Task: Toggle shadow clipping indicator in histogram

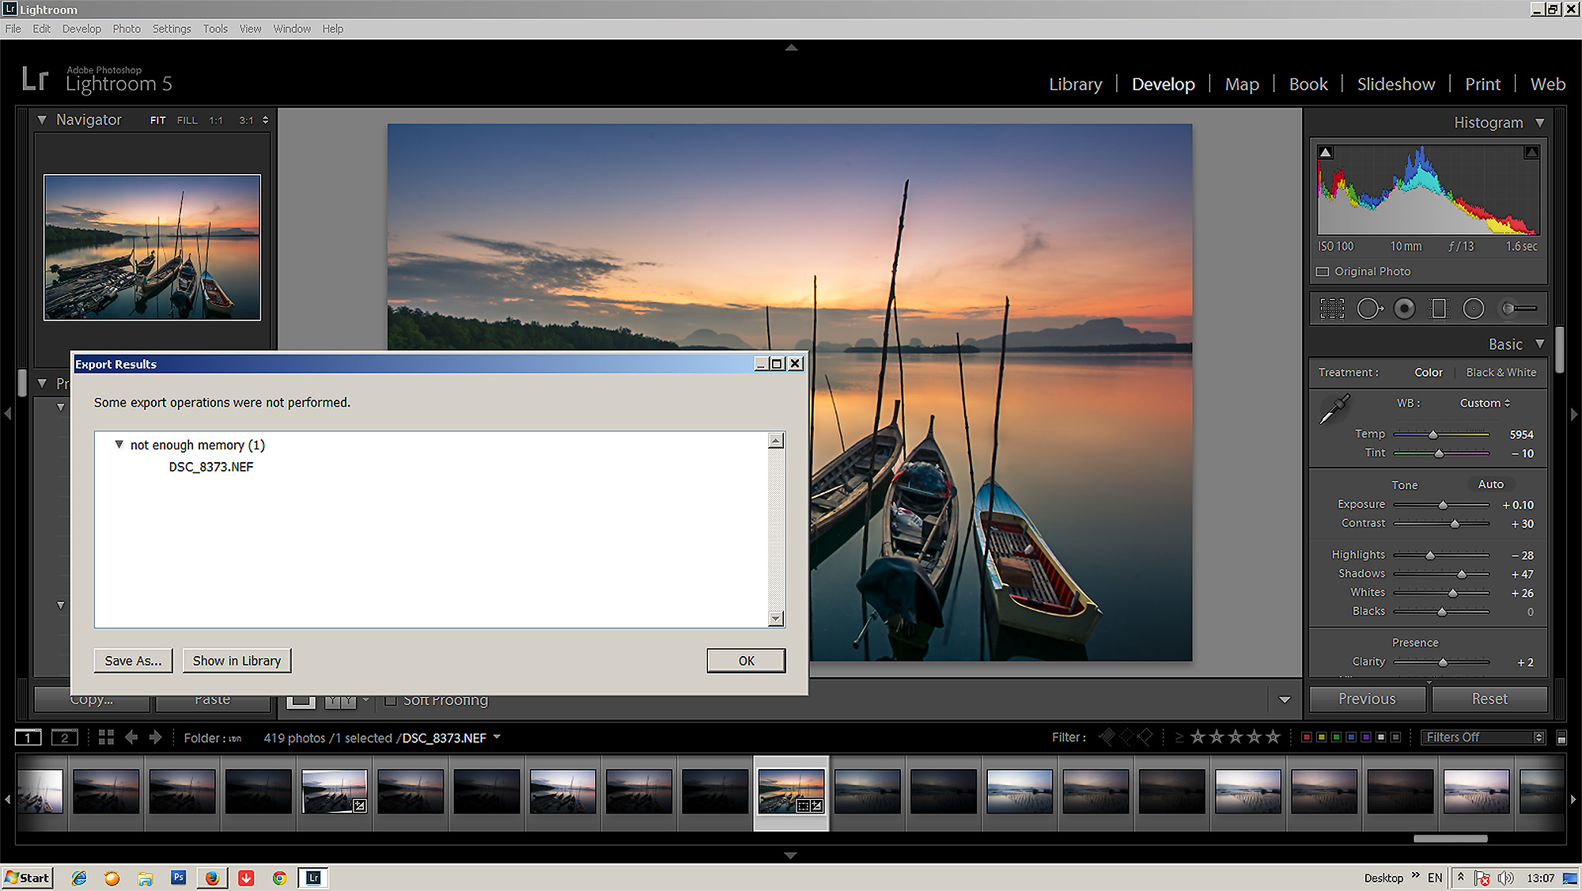Action: (1327, 152)
